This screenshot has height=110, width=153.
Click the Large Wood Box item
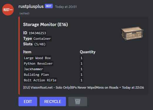click(x=37, y=58)
